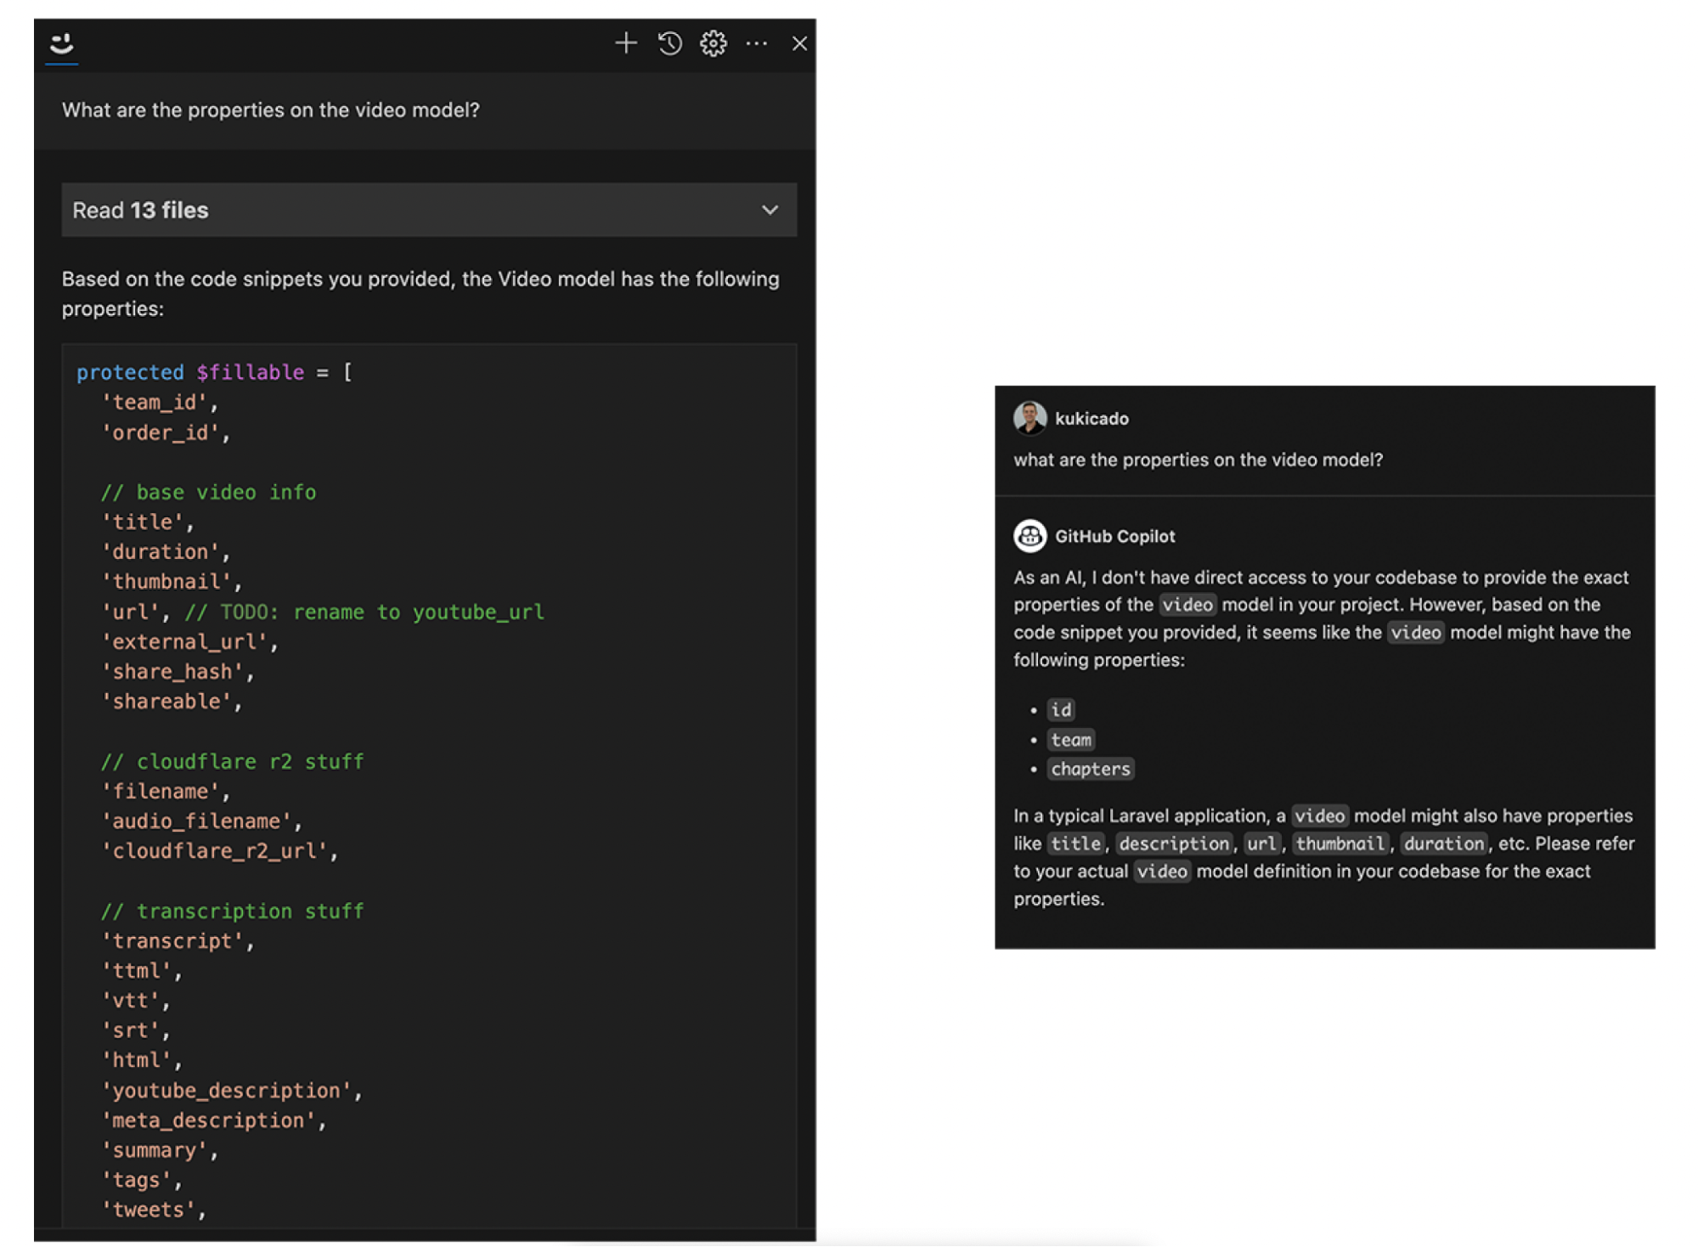Viewport: 1698px width, 1247px height.
Task: Click the first inline video code token
Action: 1188,604
